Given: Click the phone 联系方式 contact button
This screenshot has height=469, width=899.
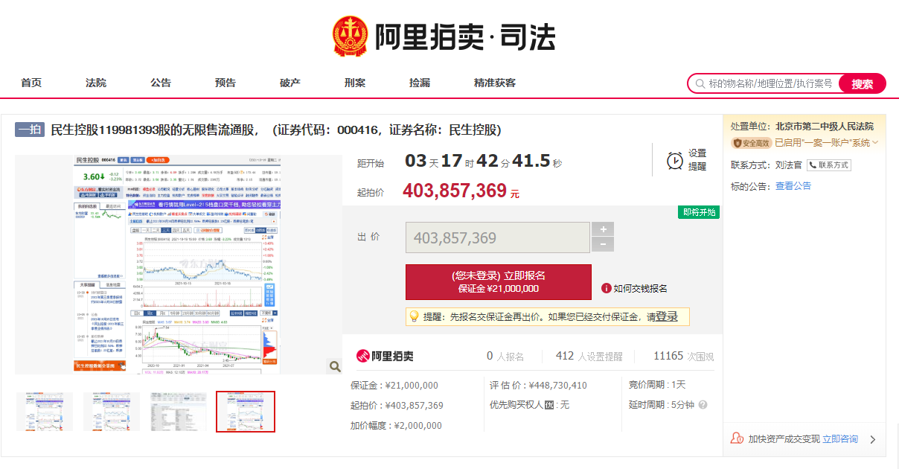Looking at the screenshot, I should [x=829, y=165].
